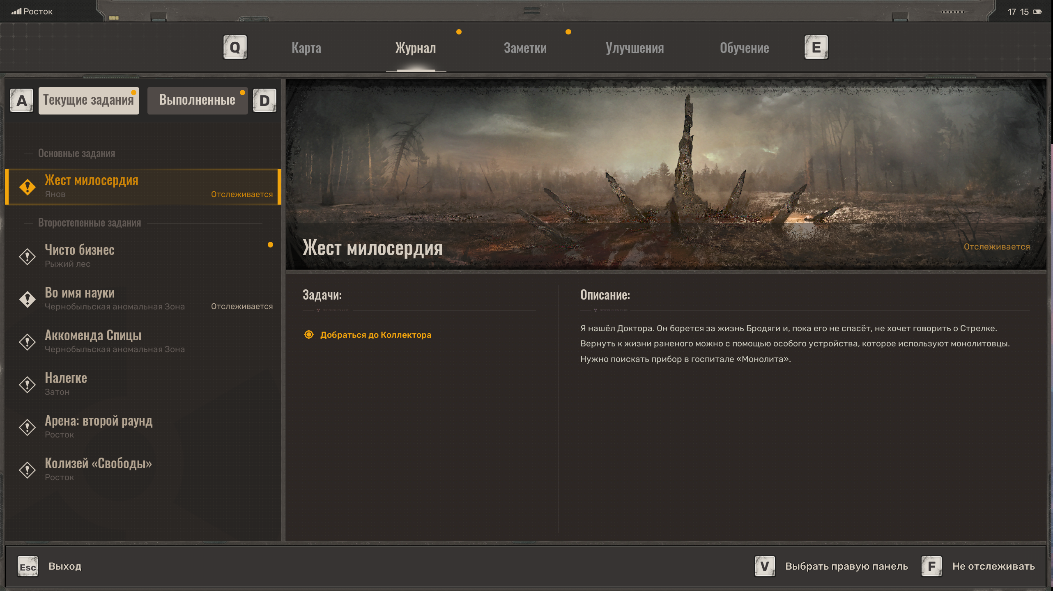Viewport: 1053px width, 591px height.
Task: Open the Заметки tab
Action: (525, 48)
